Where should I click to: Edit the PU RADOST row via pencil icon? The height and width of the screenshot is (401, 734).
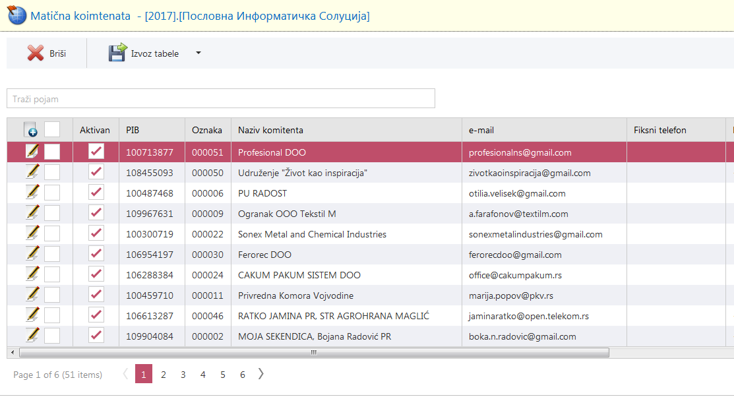(32, 193)
